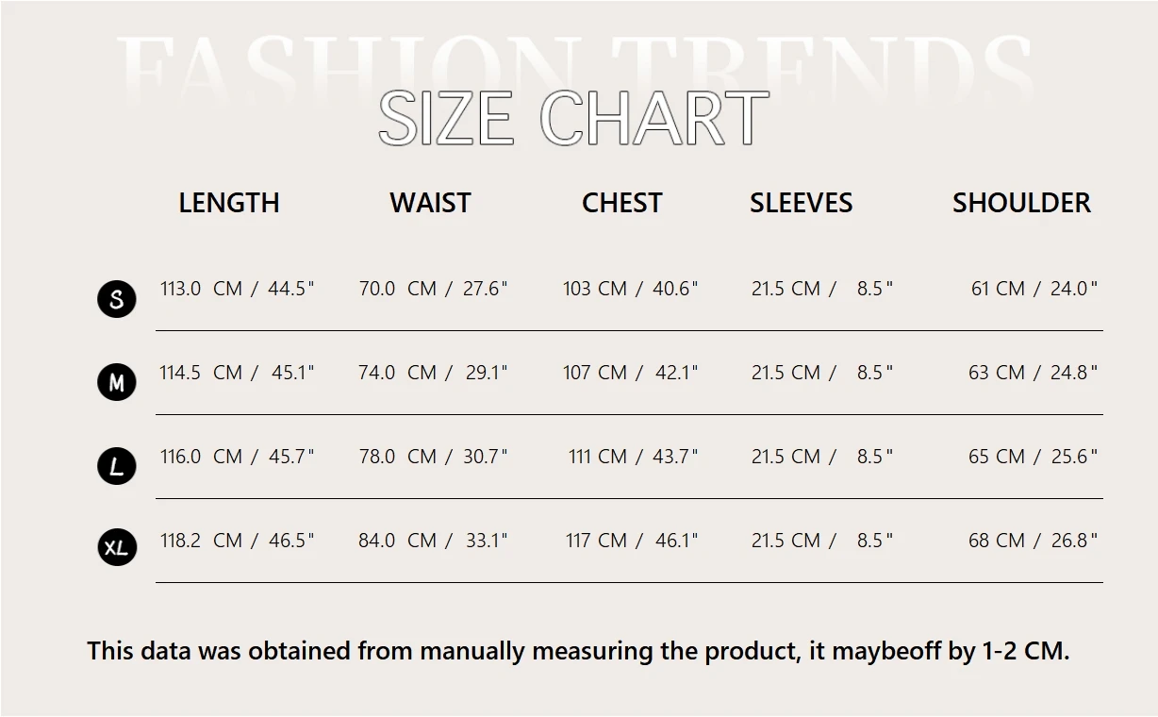Viewport: 1158px width, 717px height.
Task: Click the SIZE CHART title
Action: pyautogui.click(x=574, y=118)
